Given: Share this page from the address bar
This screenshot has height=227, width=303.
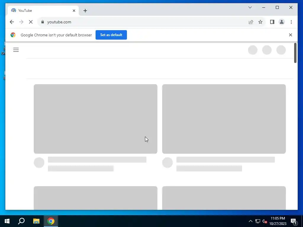Looking at the screenshot, I should (251, 22).
